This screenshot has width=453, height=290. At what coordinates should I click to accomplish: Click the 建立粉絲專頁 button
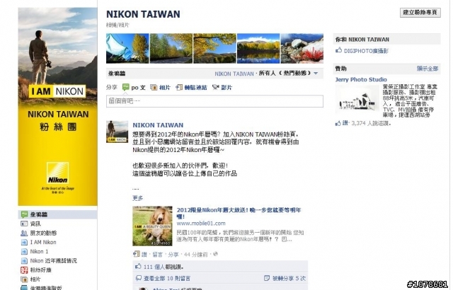point(420,13)
